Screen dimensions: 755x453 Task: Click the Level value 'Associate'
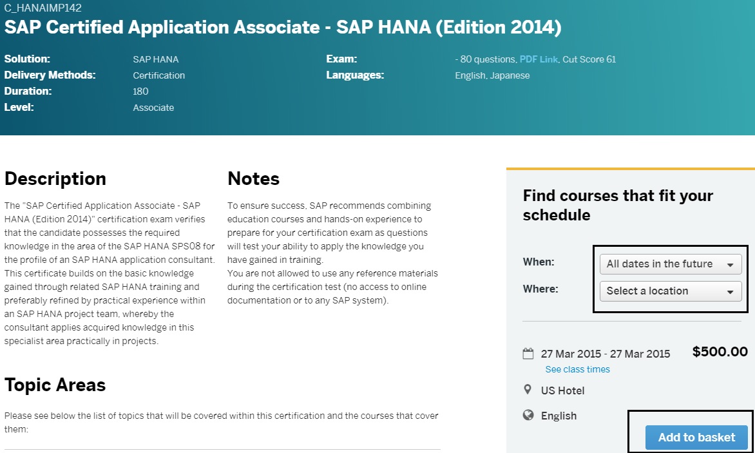153,108
